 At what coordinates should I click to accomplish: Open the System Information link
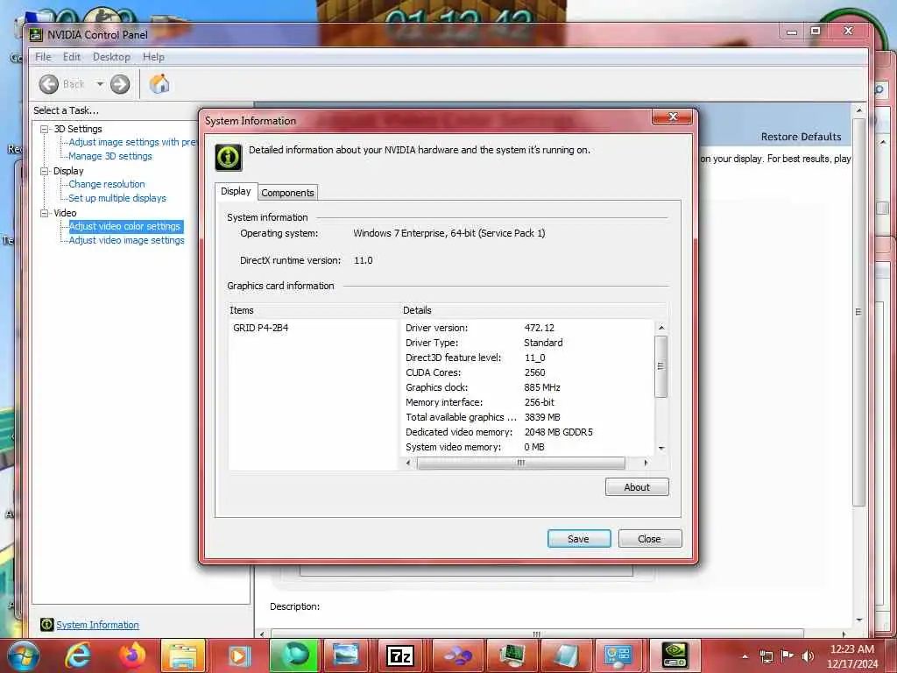[x=97, y=625]
